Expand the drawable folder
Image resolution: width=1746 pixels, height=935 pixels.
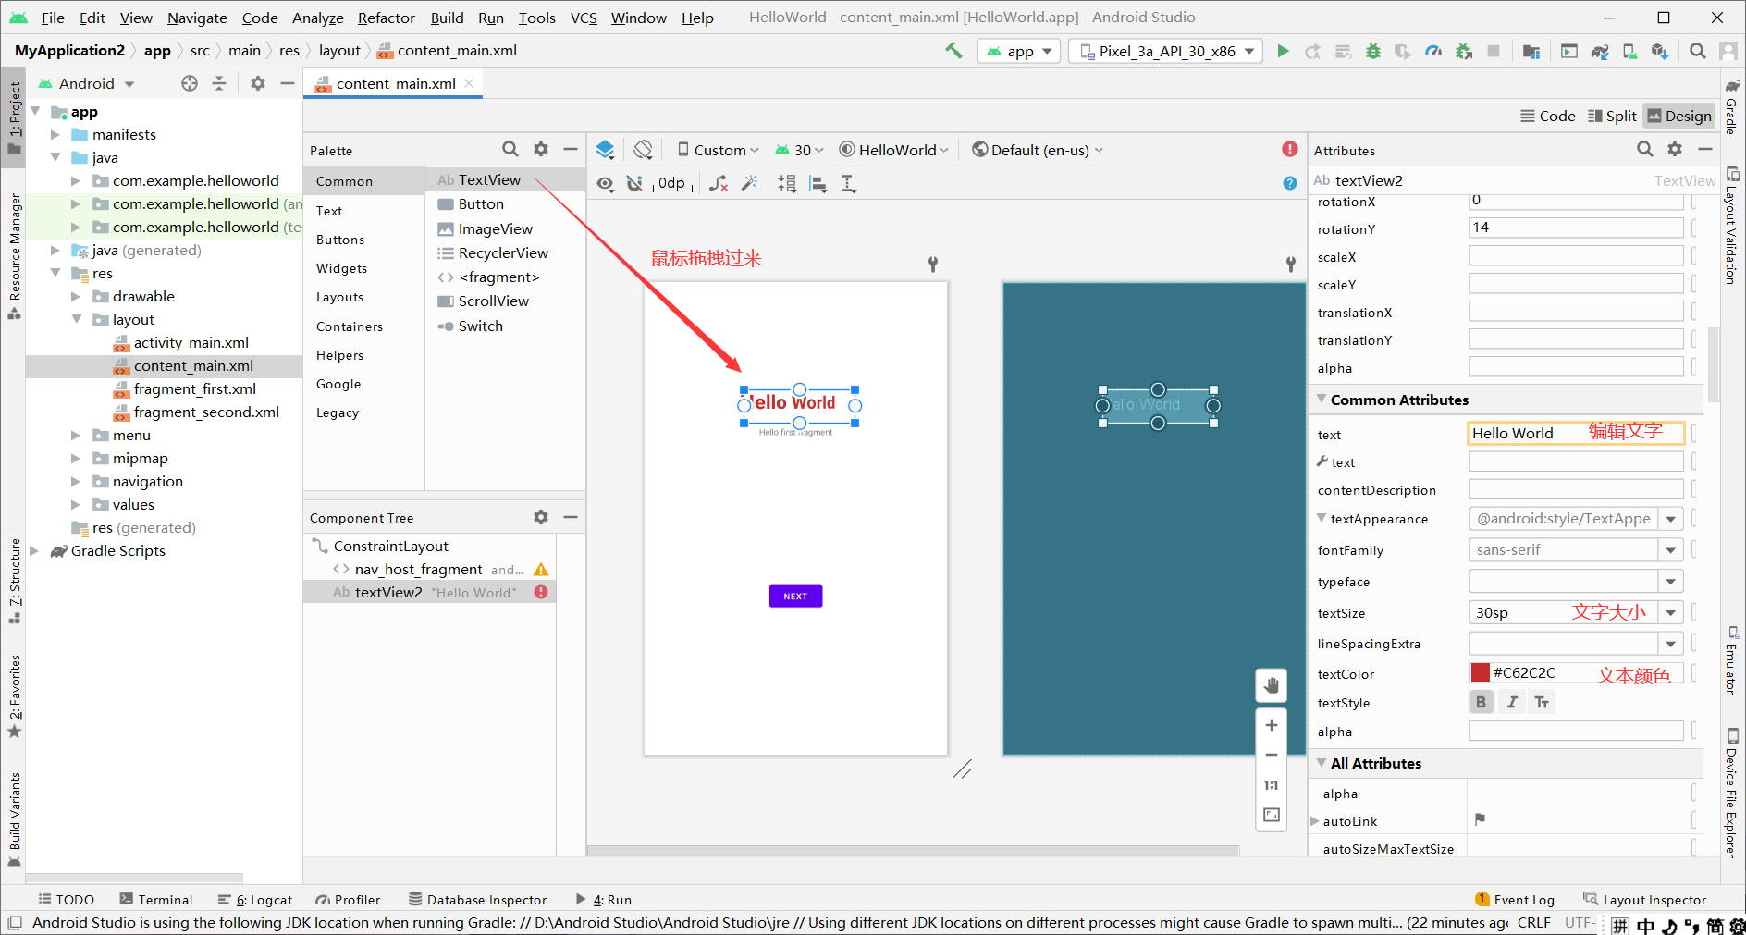[x=76, y=296]
